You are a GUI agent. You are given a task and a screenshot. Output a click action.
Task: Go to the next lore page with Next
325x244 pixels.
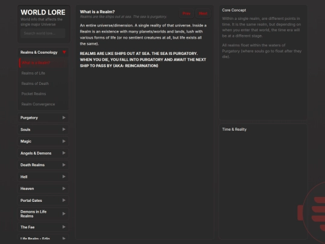point(203,13)
